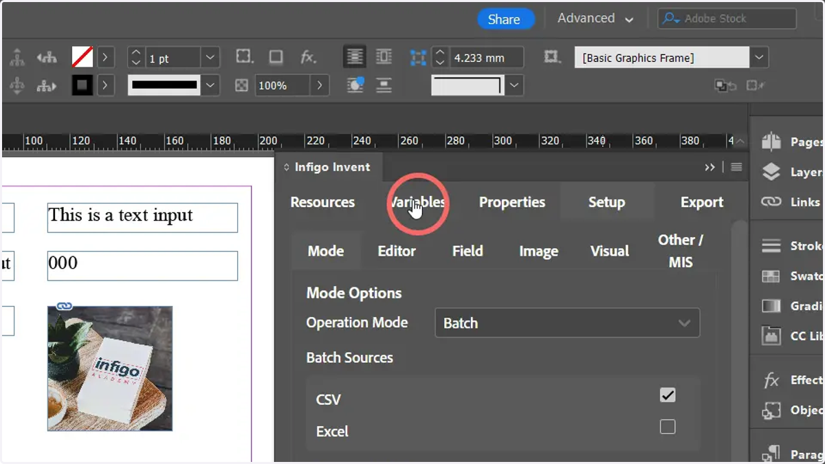Click the link badge on the image frame
This screenshot has width=825, height=464.
[64, 306]
